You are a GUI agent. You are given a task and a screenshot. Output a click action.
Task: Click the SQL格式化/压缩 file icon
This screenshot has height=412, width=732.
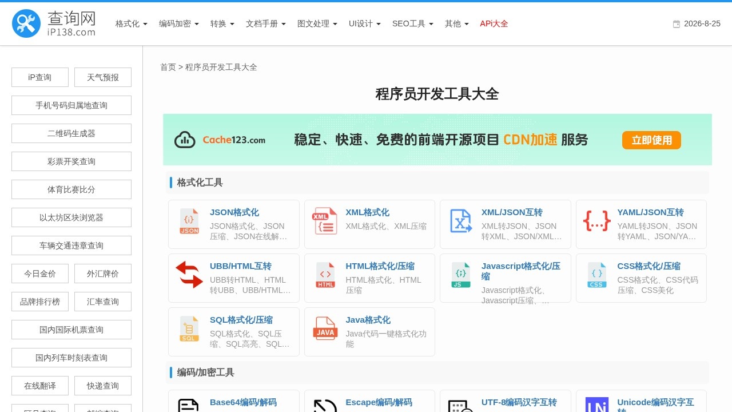click(x=189, y=328)
